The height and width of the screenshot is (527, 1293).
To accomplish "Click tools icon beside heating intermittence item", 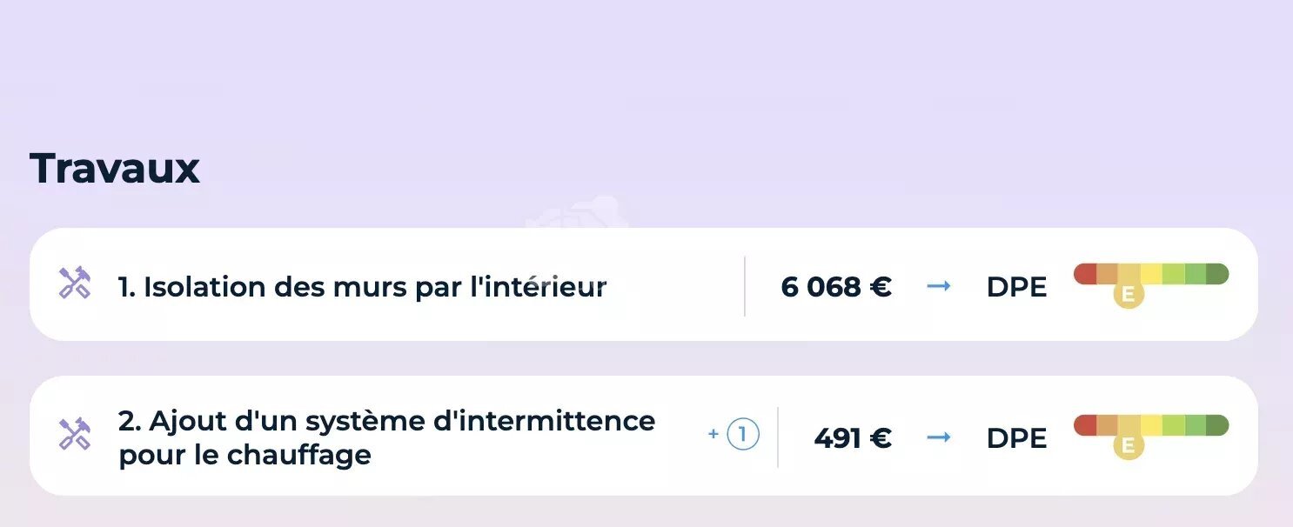I will click(x=75, y=435).
